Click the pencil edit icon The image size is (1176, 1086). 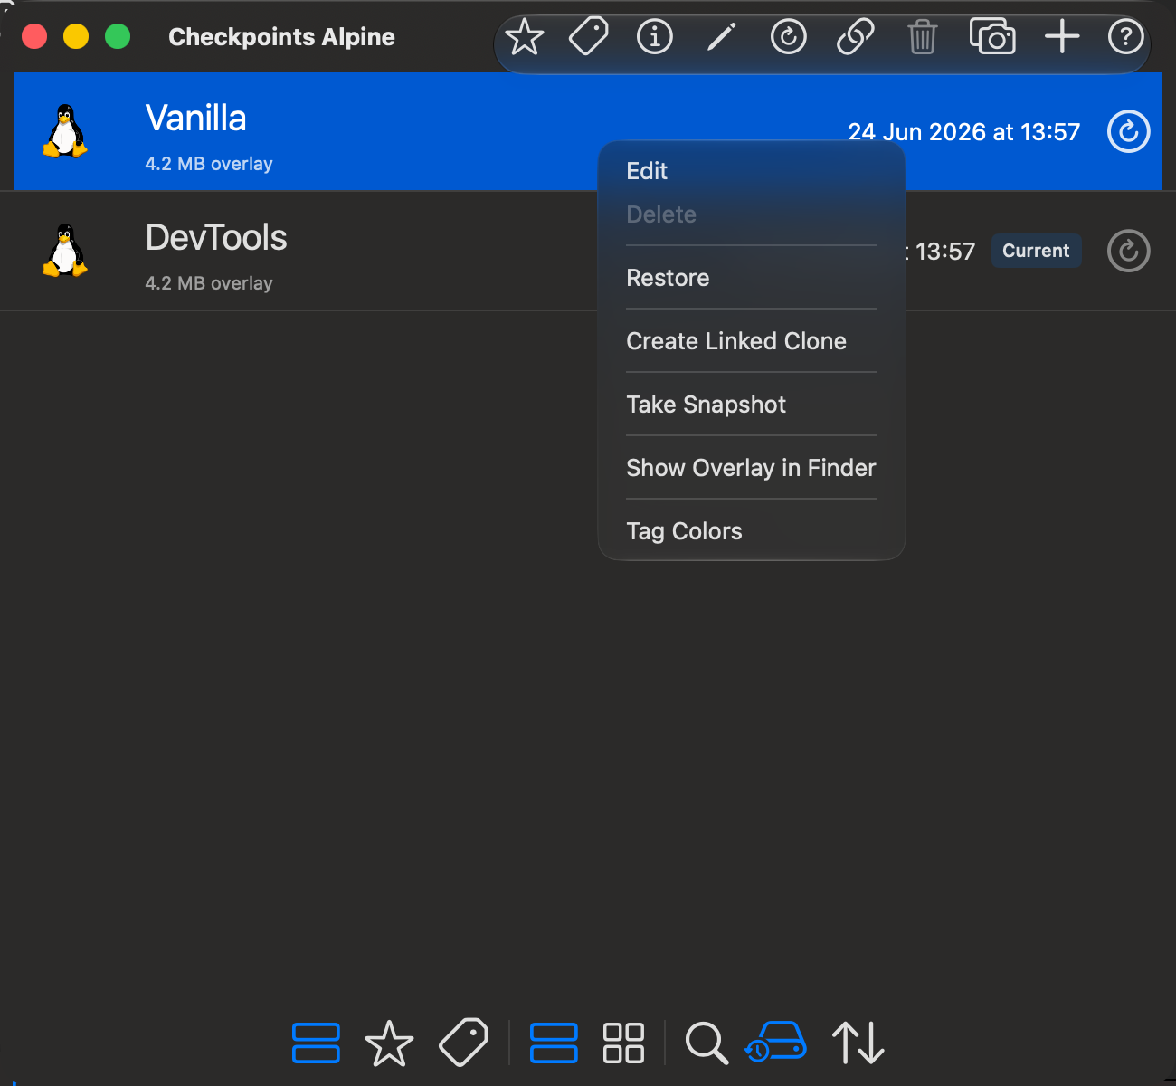(721, 37)
